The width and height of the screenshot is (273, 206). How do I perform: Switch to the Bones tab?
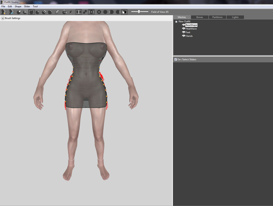[x=199, y=17]
